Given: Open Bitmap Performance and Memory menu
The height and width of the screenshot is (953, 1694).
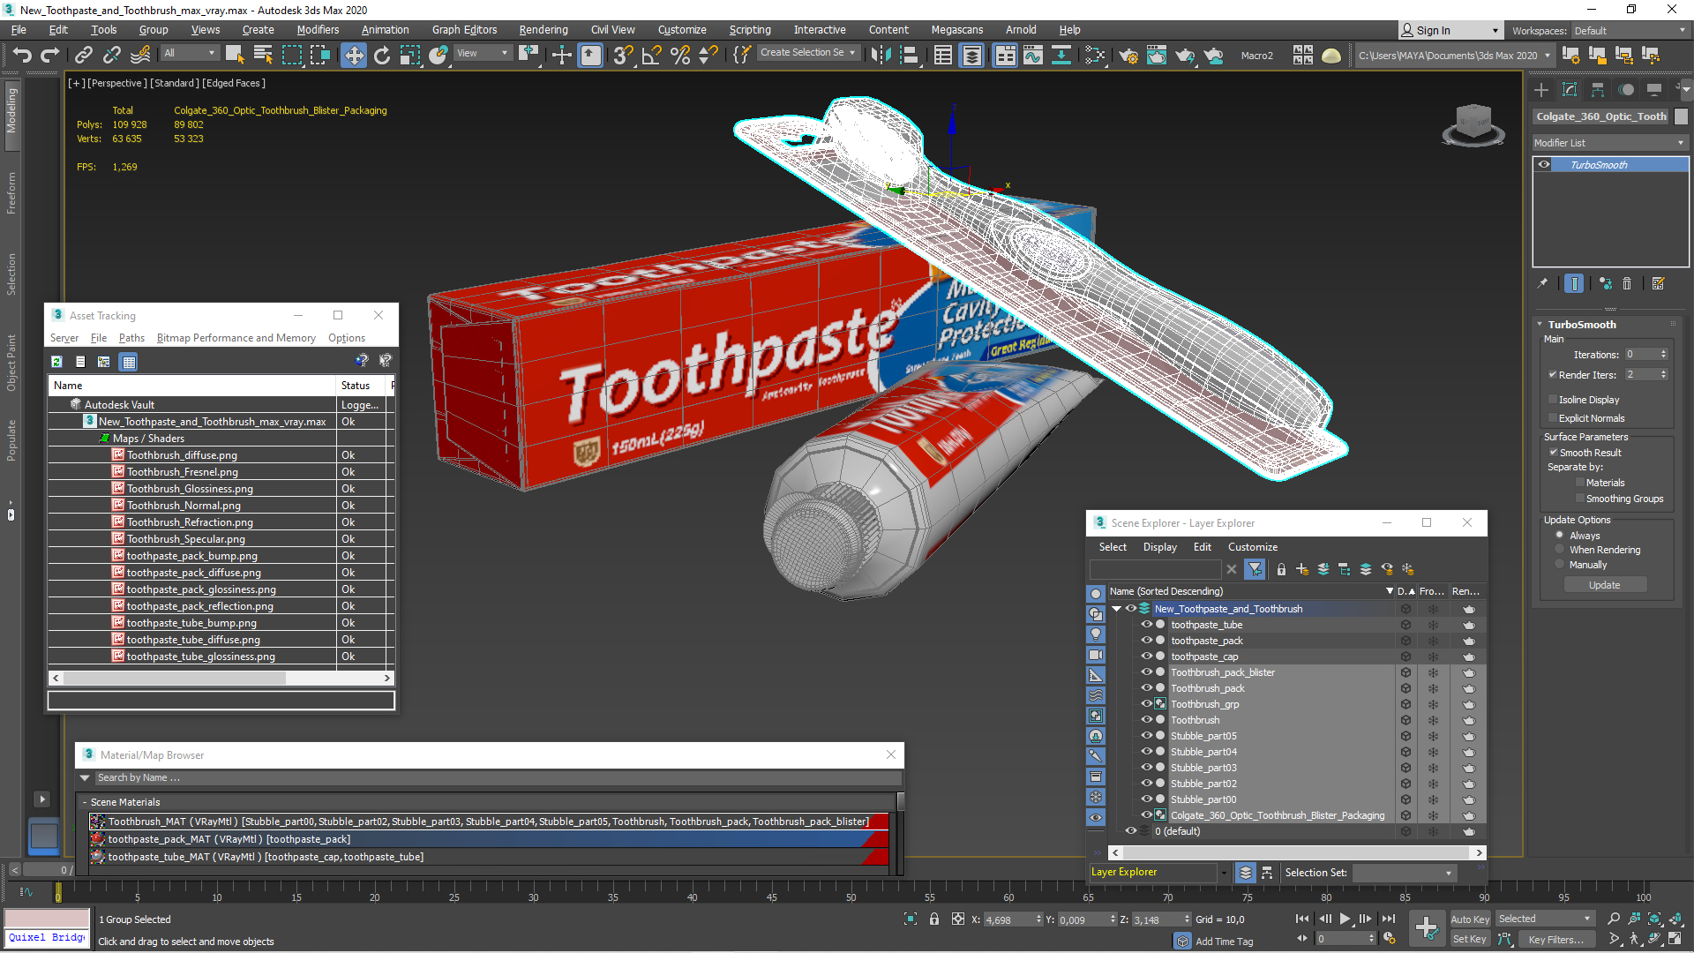Looking at the screenshot, I should pos(236,338).
